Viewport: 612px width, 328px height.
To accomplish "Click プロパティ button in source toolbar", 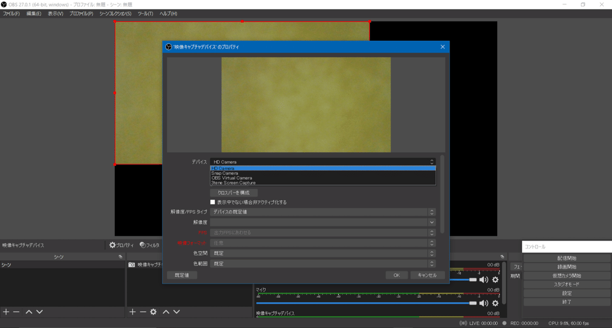I will point(122,245).
